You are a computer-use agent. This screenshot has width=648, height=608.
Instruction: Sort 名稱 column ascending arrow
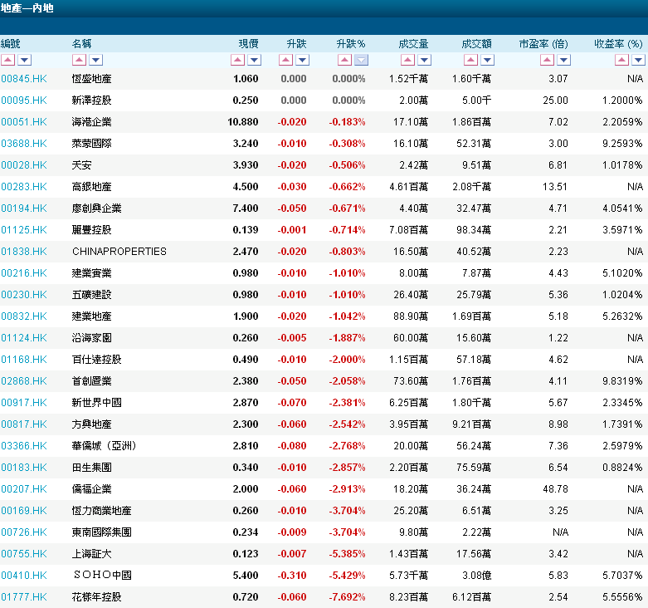point(79,60)
